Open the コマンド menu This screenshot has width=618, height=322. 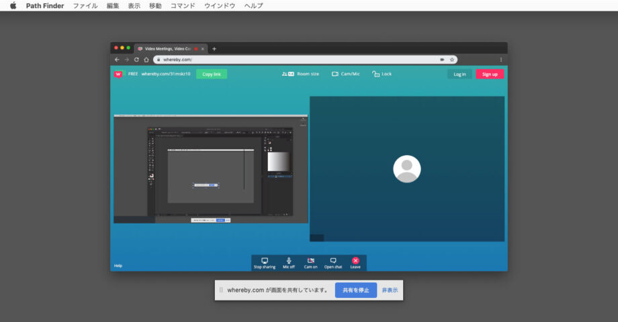(x=183, y=5)
